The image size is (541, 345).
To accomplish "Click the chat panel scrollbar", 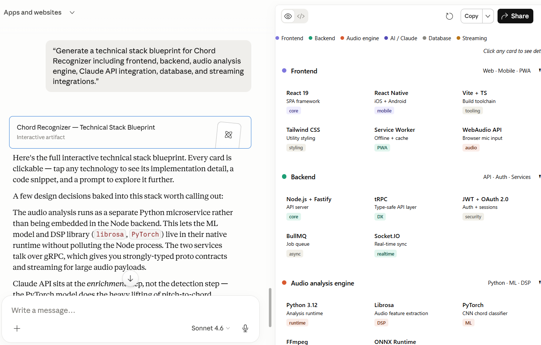I will click(270, 307).
